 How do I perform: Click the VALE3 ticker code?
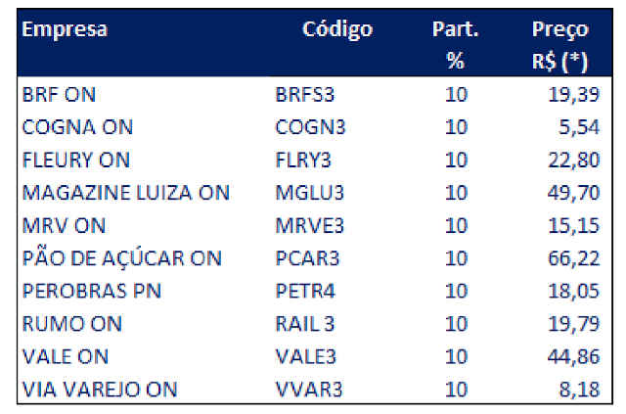306,357
